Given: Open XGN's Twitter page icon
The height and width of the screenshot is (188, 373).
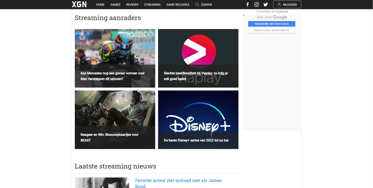Looking at the screenshot, I should [x=265, y=4].
